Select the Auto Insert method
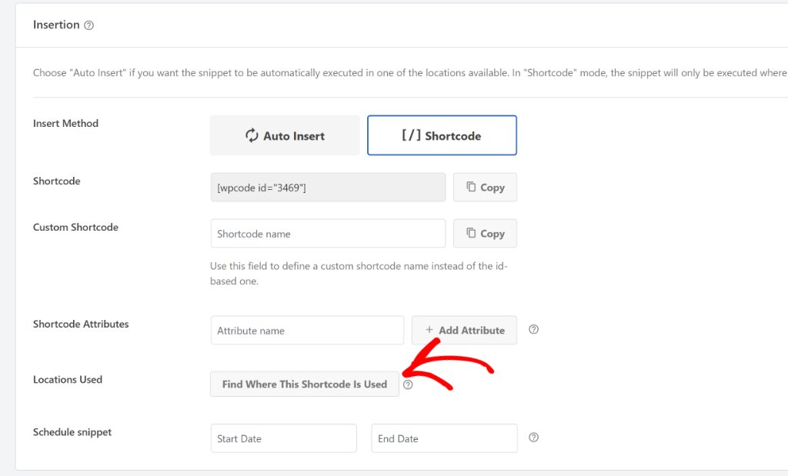Image resolution: width=788 pixels, height=476 pixels. click(285, 135)
